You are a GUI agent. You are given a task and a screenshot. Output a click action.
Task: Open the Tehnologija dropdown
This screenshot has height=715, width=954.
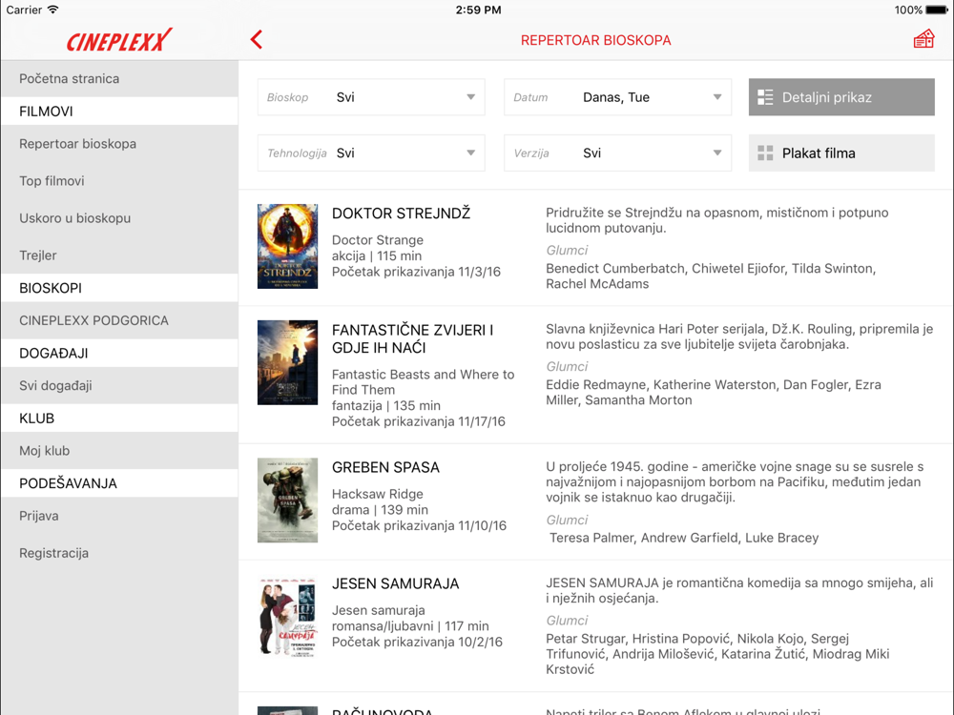click(371, 153)
